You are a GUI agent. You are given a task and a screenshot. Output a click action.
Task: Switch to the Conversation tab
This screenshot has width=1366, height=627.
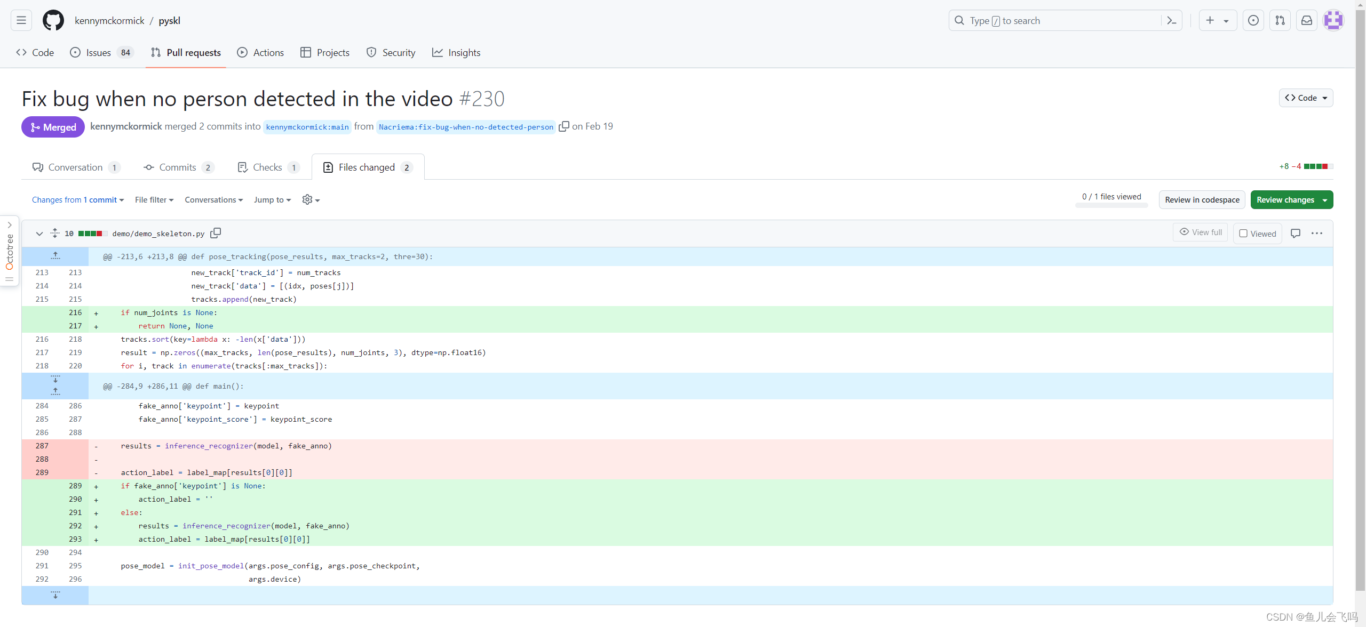pos(75,167)
